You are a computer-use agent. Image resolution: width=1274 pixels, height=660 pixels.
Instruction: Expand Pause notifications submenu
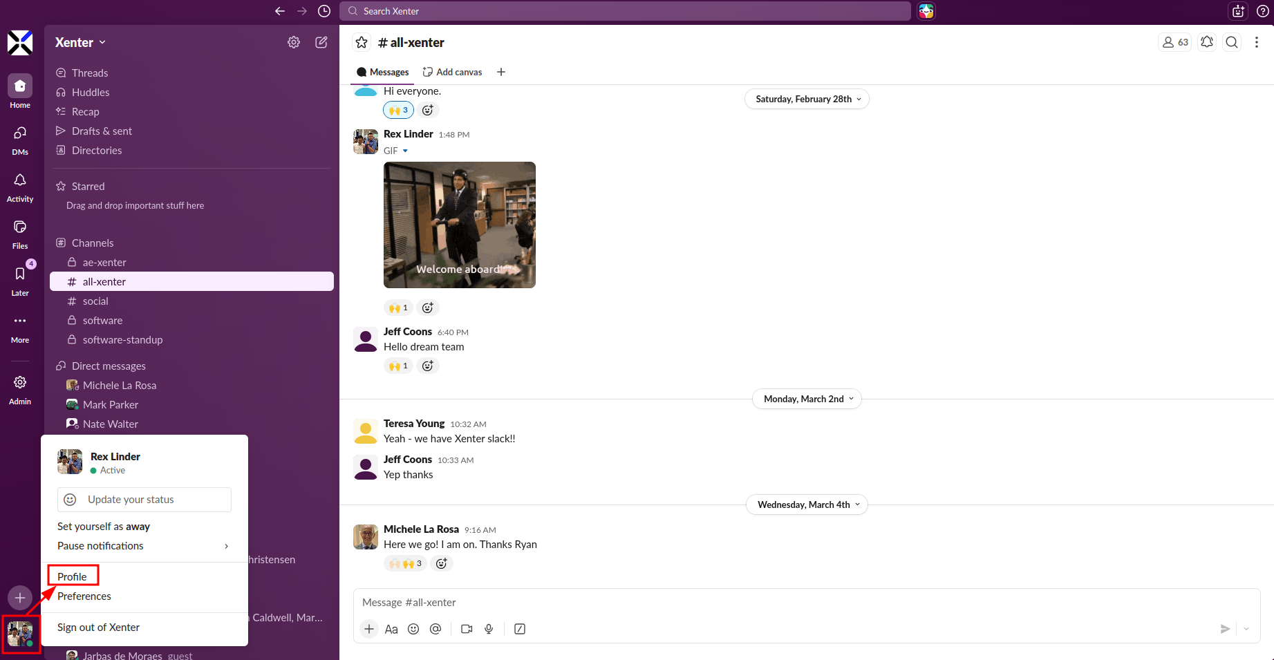click(143, 546)
